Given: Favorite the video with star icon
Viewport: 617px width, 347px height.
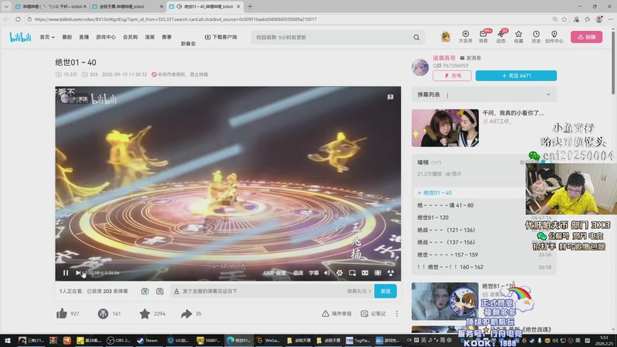Looking at the screenshot, I should pyautogui.click(x=145, y=314).
